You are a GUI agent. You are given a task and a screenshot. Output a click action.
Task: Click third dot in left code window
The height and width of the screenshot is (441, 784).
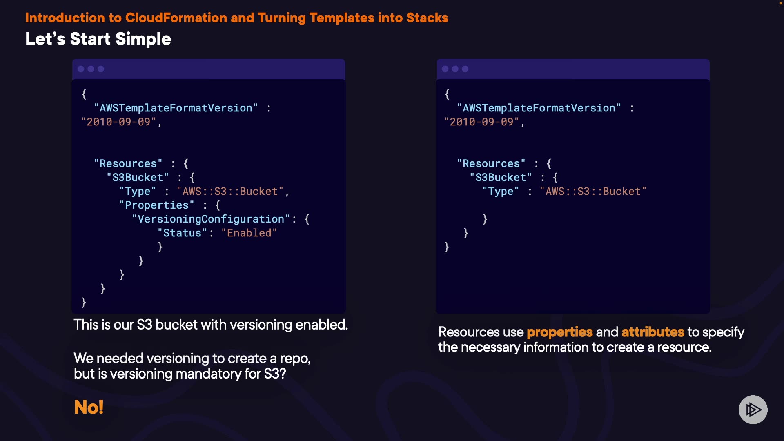101,69
